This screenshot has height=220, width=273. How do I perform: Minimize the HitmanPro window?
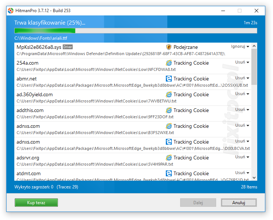[223, 11]
